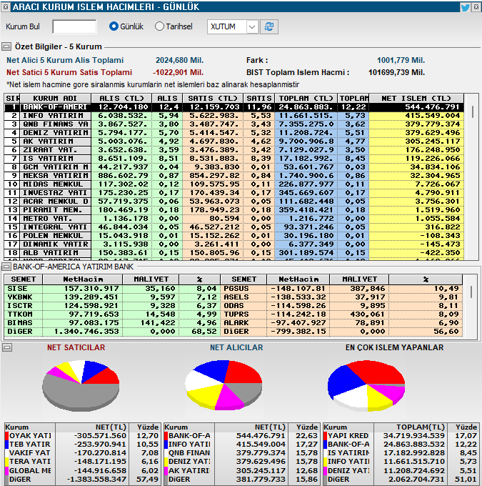The width and height of the screenshot is (482, 486).
Task: Sort by SIR column header
Action: (x=12, y=98)
